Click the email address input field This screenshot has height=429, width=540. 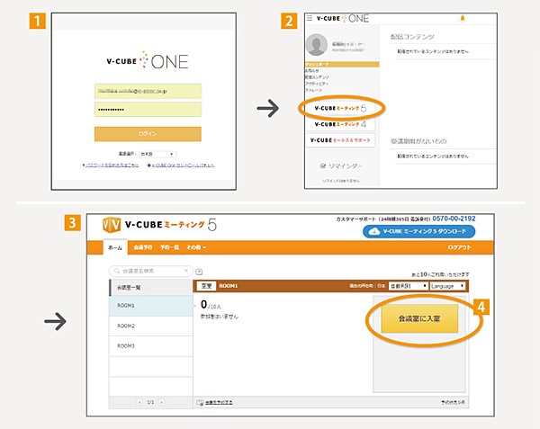148,92
